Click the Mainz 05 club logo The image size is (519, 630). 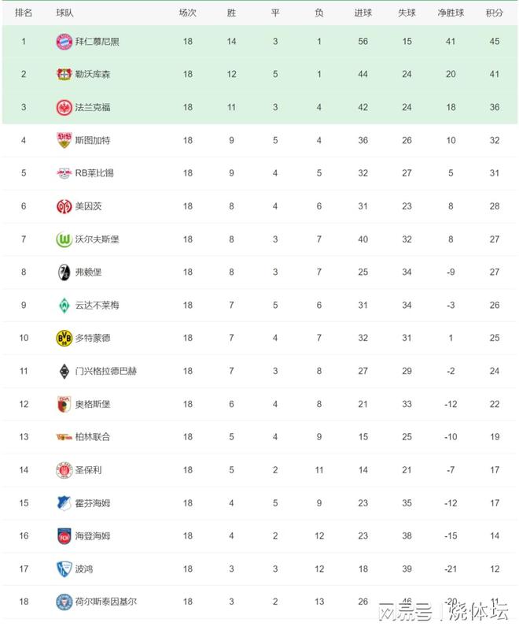(x=64, y=206)
